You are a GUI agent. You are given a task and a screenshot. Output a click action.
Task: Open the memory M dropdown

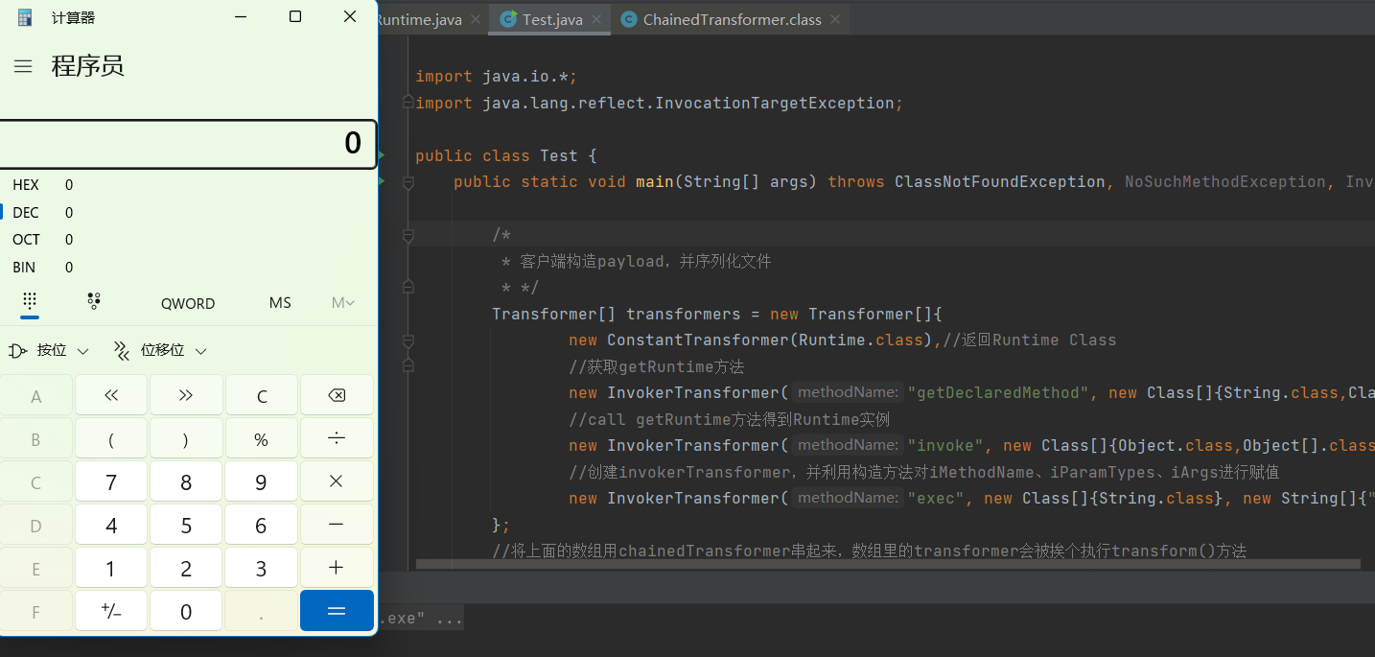[x=343, y=303]
